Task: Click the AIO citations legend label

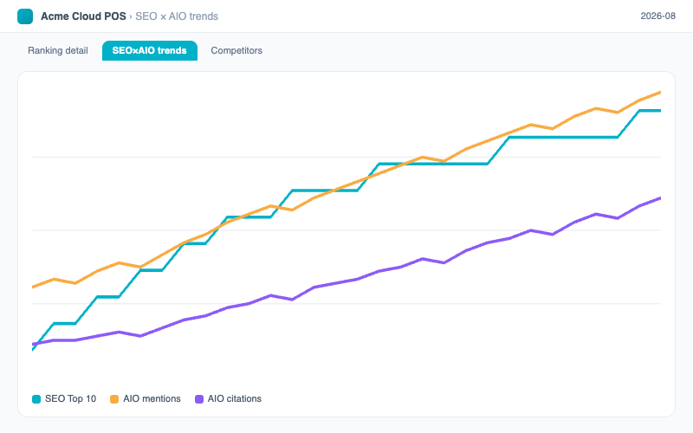Action: click(234, 398)
